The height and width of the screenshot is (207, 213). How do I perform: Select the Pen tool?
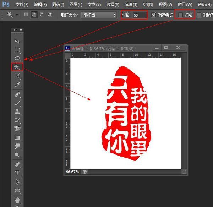17,164
